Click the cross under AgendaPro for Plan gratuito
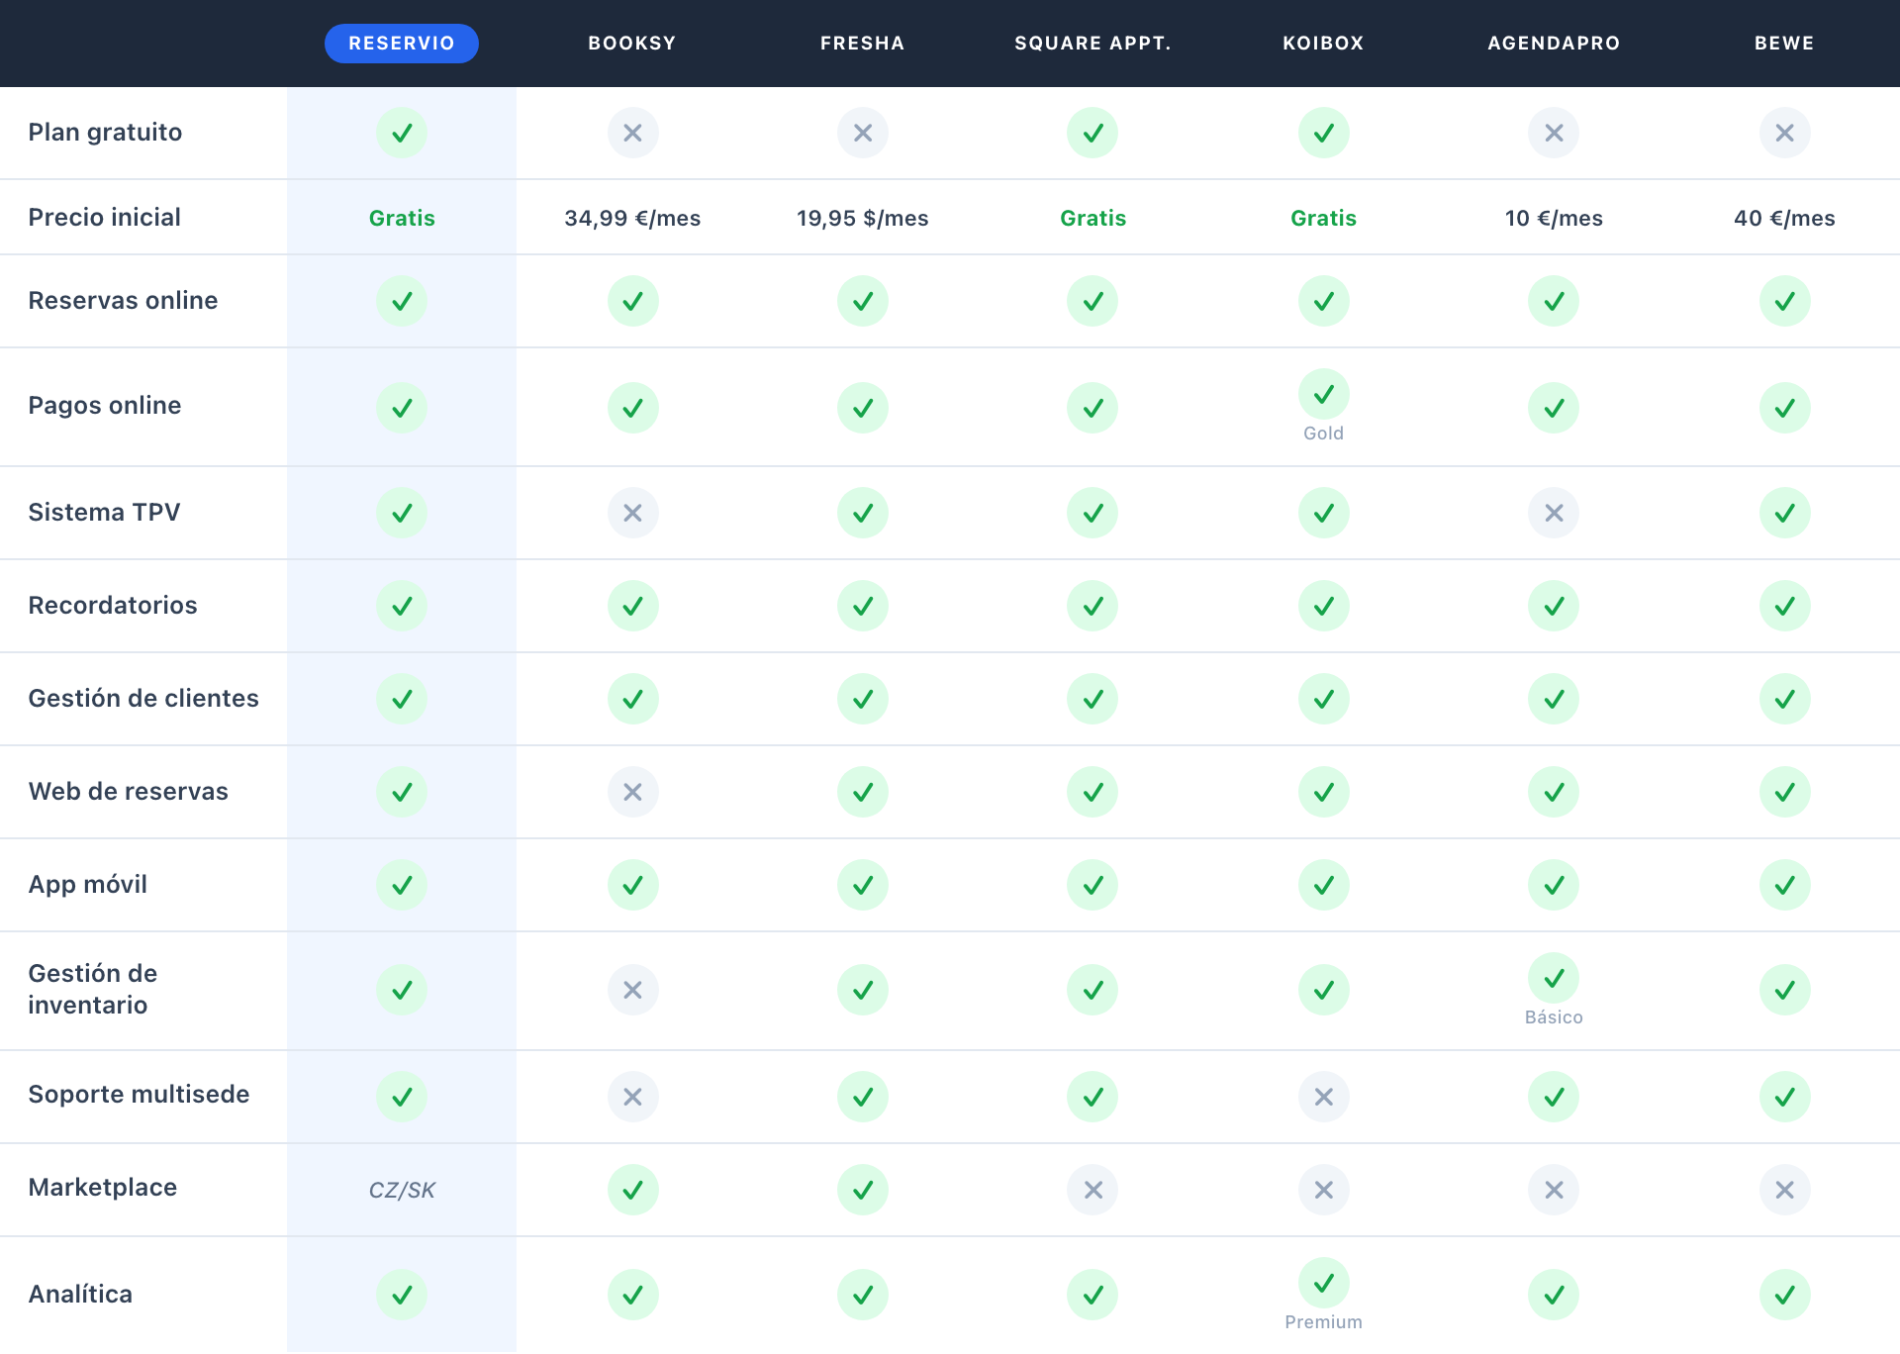 click(x=1554, y=132)
